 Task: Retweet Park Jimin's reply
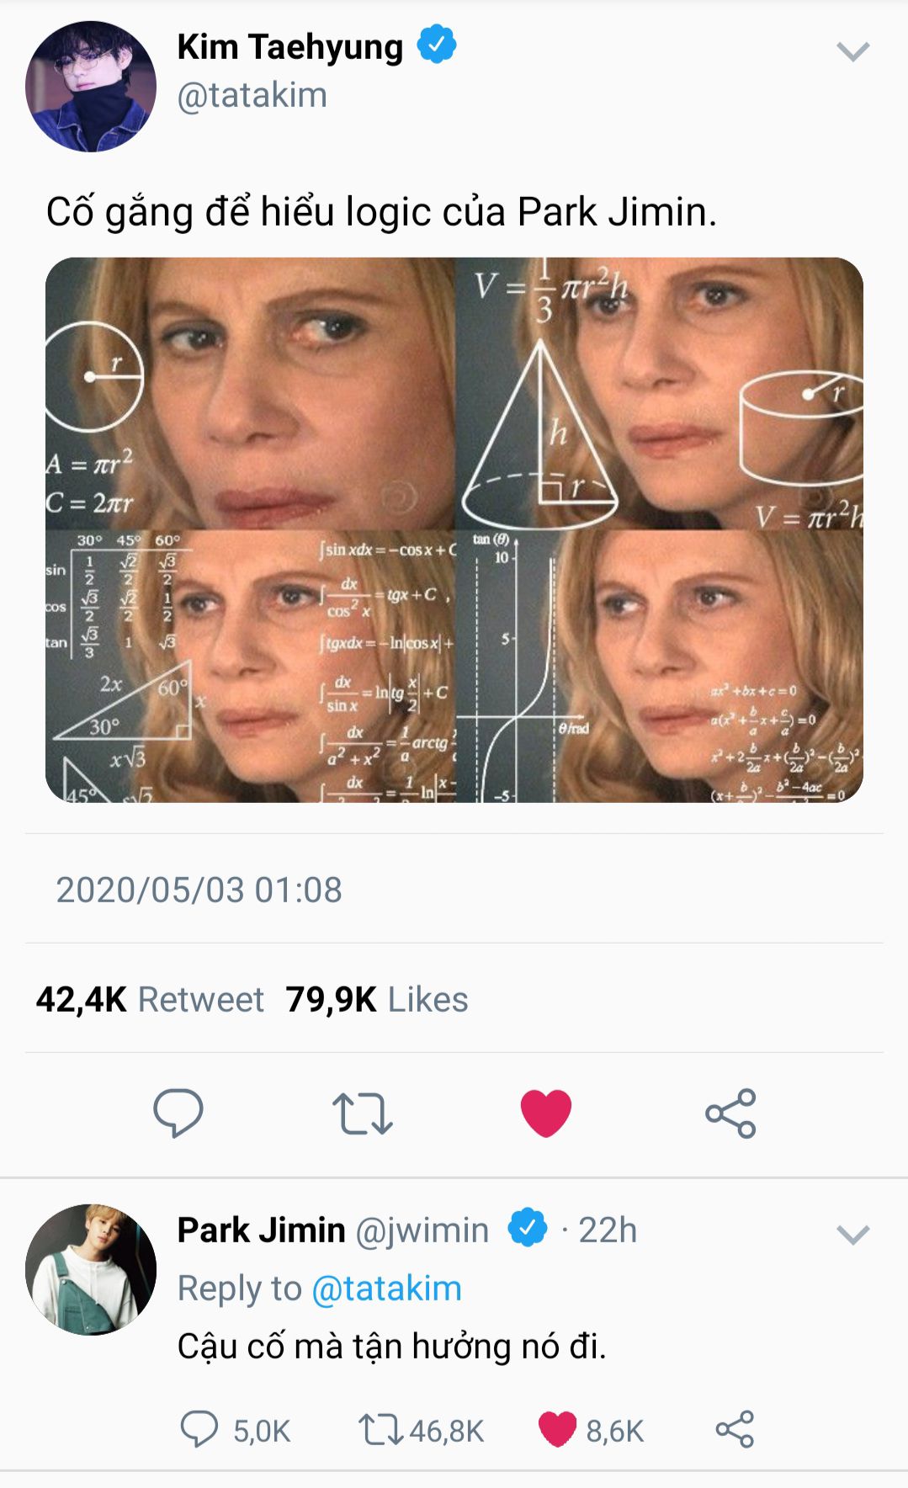coord(380,1429)
